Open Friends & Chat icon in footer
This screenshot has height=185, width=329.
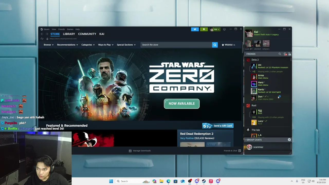click(240, 151)
